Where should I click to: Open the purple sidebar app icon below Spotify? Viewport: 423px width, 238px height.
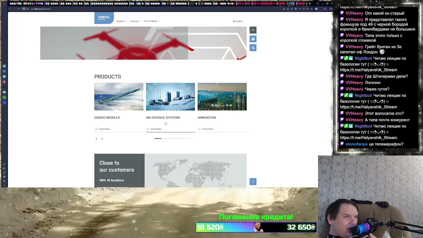[4, 103]
